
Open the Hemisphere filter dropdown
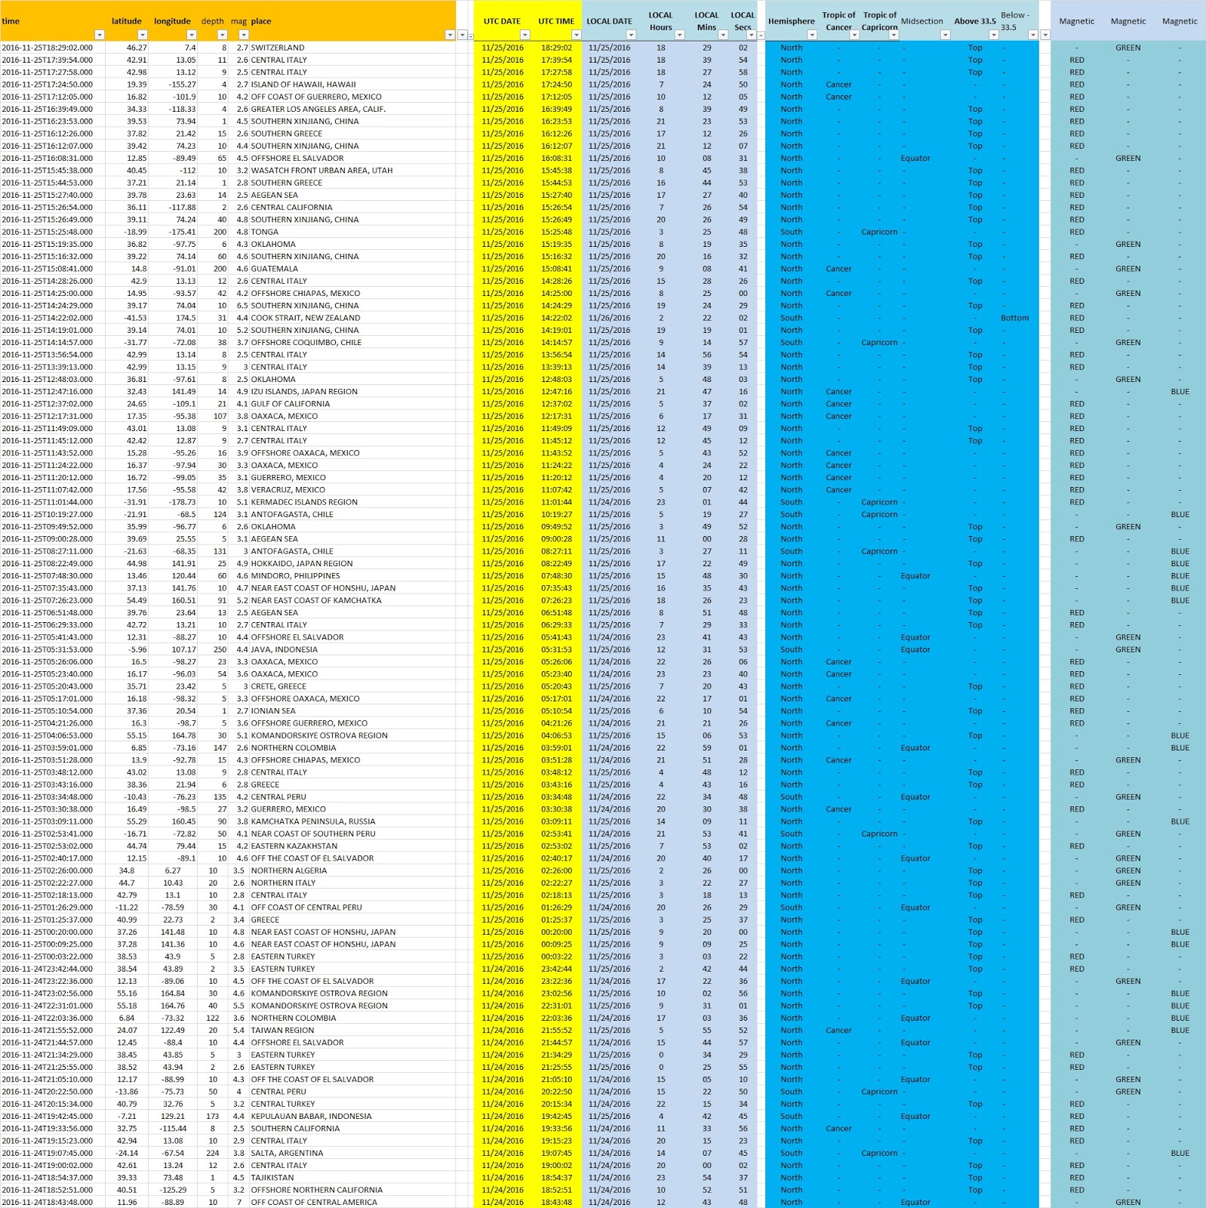pyautogui.click(x=812, y=35)
